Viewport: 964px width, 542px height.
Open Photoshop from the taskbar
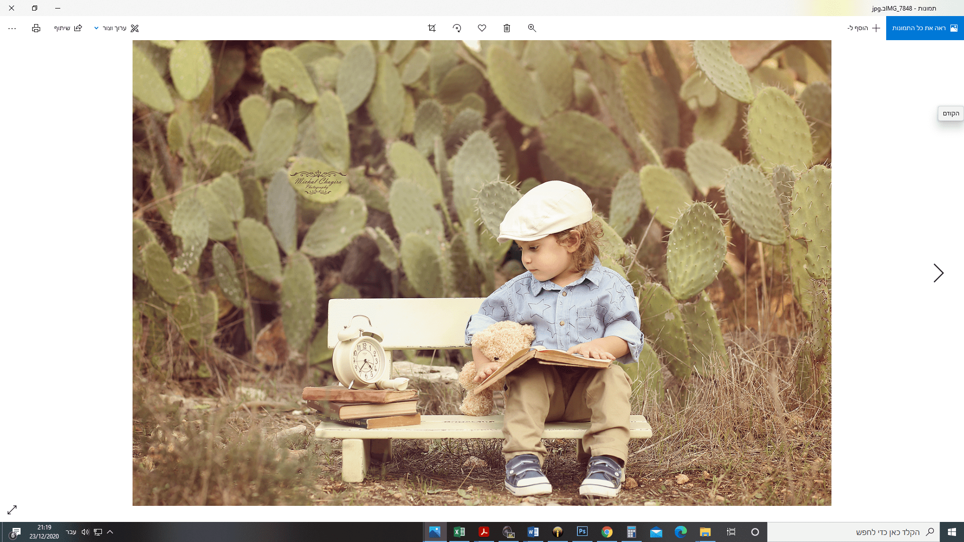point(582,531)
